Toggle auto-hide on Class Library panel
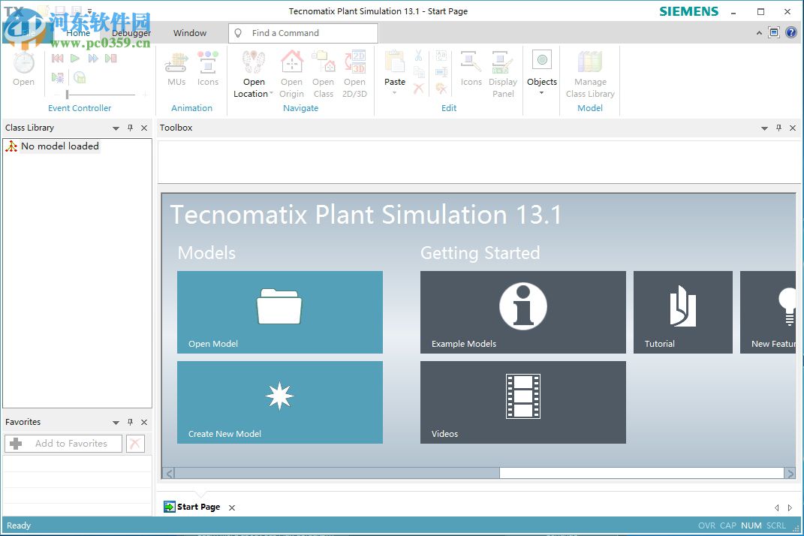Image resolution: width=804 pixels, height=536 pixels. click(x=130, y=128)
